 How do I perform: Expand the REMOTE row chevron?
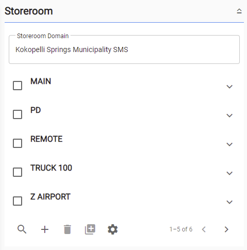pyautogui.click(x=230, y=144)
